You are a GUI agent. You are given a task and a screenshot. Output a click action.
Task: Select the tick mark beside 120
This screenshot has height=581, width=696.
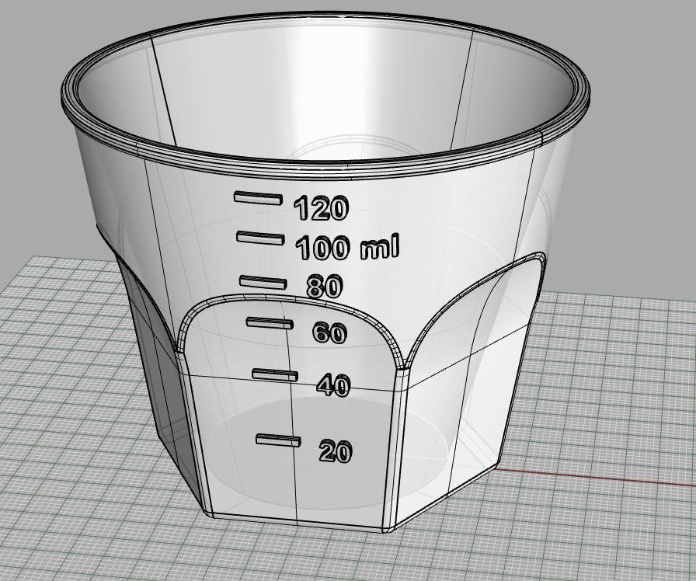259,198
